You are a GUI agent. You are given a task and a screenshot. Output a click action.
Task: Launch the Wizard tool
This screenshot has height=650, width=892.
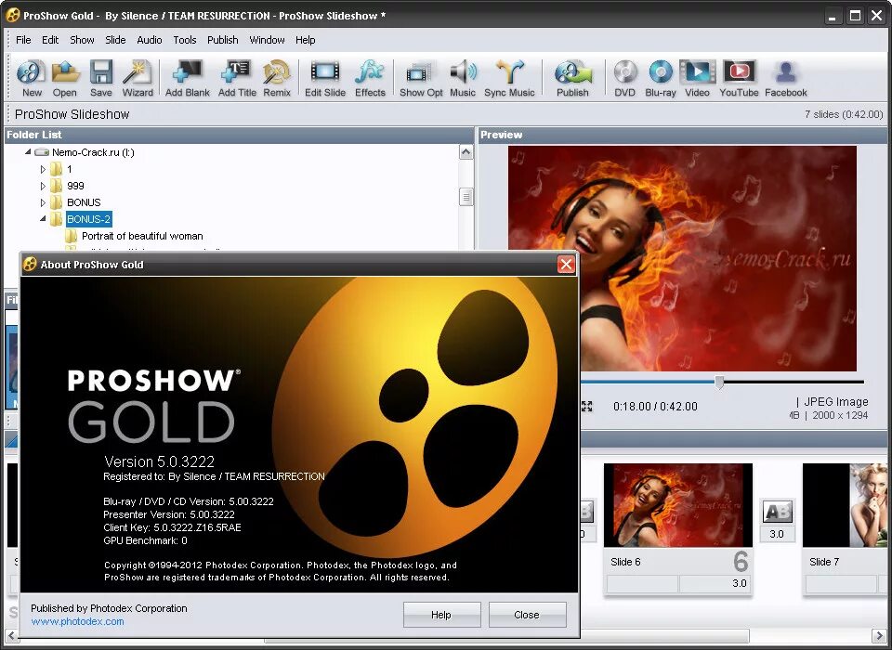pos(138,78)
